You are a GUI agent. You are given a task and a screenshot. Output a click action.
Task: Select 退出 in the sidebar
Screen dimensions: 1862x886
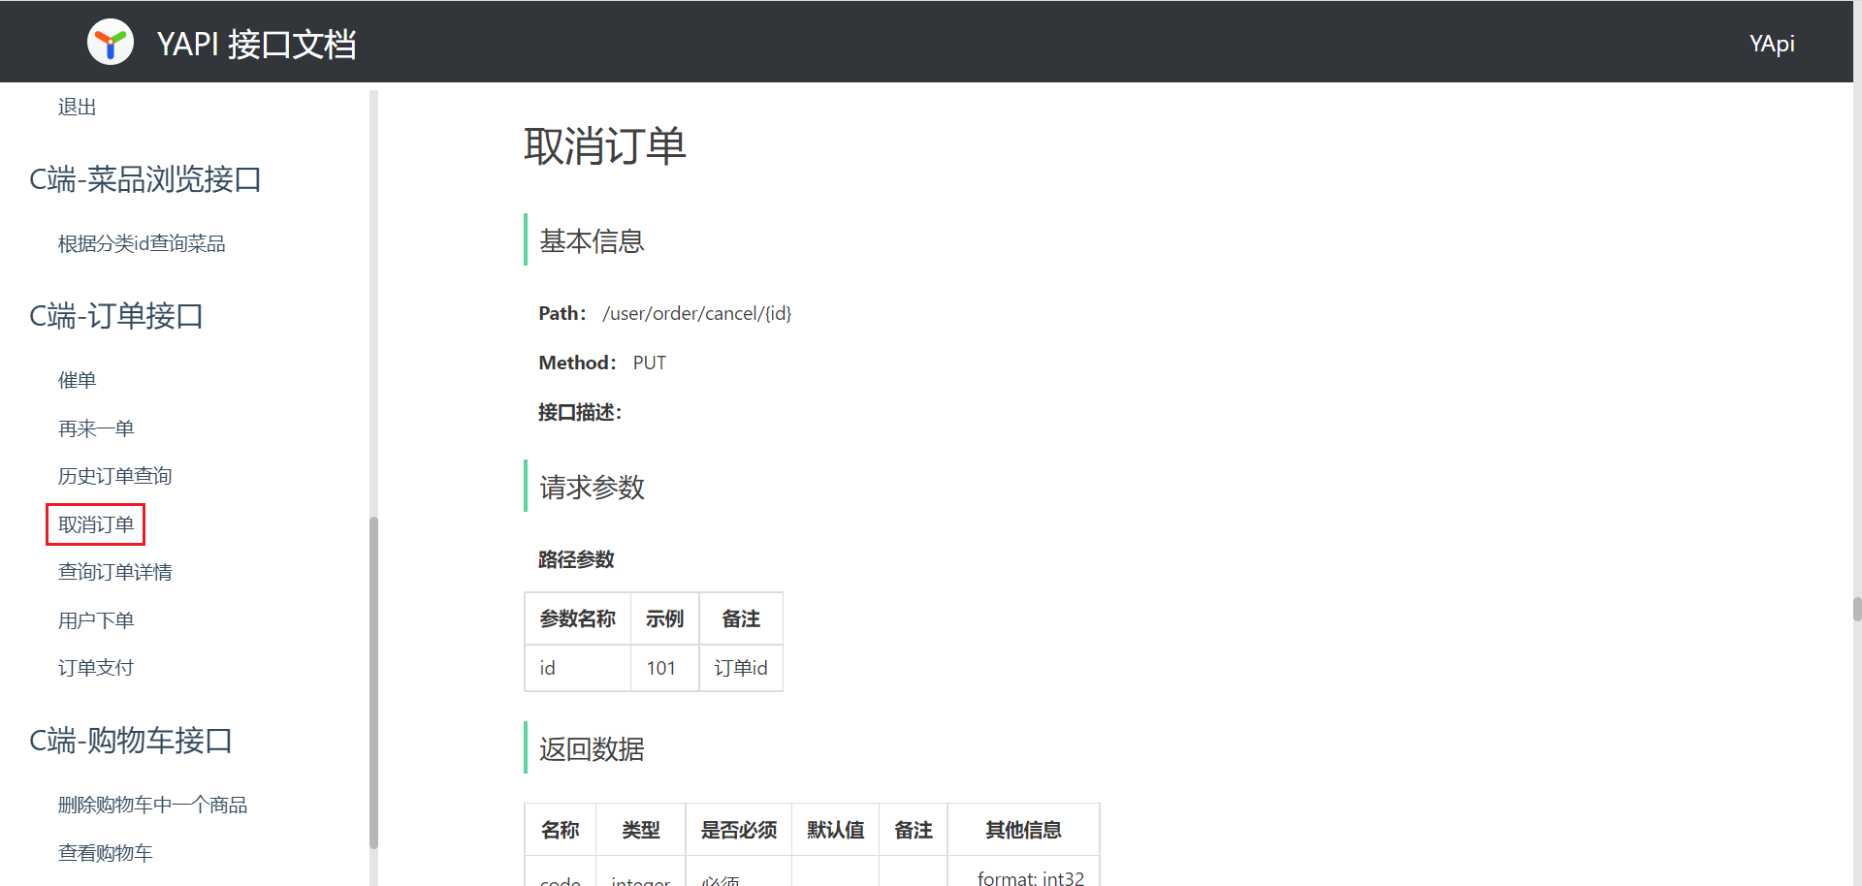[x=77, y=108]
